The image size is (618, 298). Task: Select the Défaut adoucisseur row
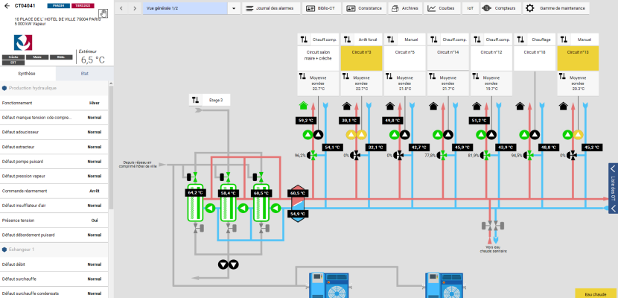(54, 132)
